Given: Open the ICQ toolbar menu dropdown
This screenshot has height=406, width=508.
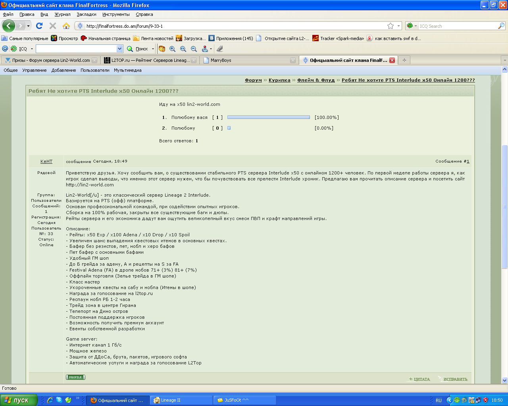Looking at the screenshot, I should click(x=32, y=49).
